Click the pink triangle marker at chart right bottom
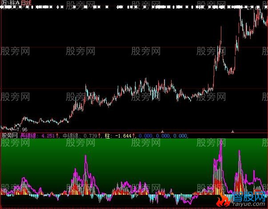 point(232,131)
